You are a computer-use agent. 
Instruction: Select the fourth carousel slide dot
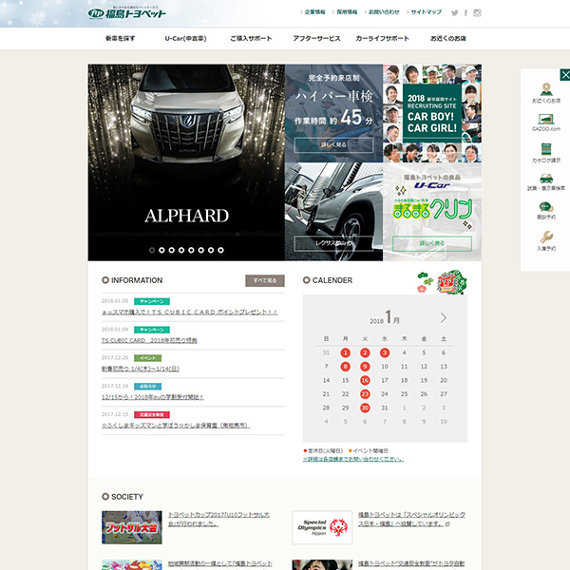[181, 250]
